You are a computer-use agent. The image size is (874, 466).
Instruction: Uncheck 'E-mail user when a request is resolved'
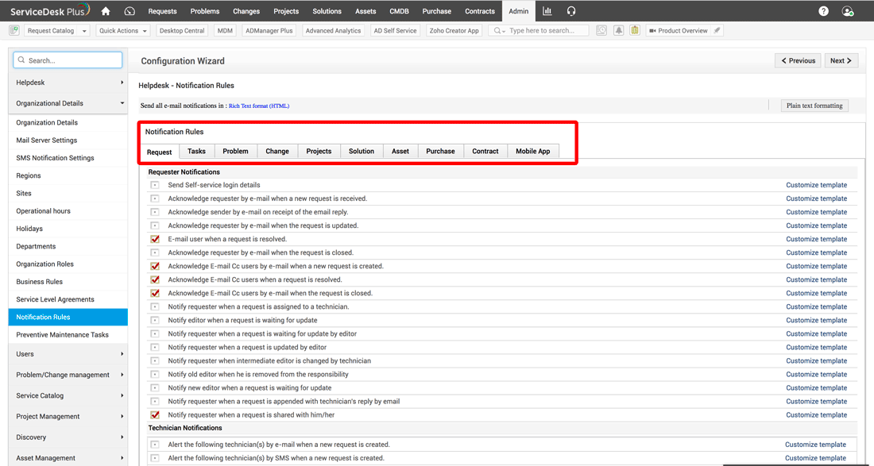point(155,239)
